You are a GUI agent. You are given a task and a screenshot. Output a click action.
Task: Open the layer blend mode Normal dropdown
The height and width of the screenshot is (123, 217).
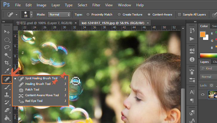tap(208, 77)
